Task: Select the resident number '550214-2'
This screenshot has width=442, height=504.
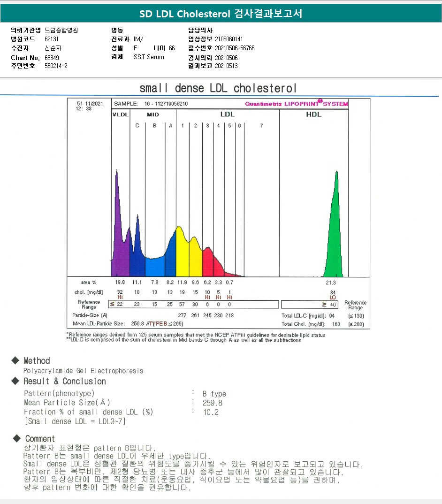Action: (56, 66)
